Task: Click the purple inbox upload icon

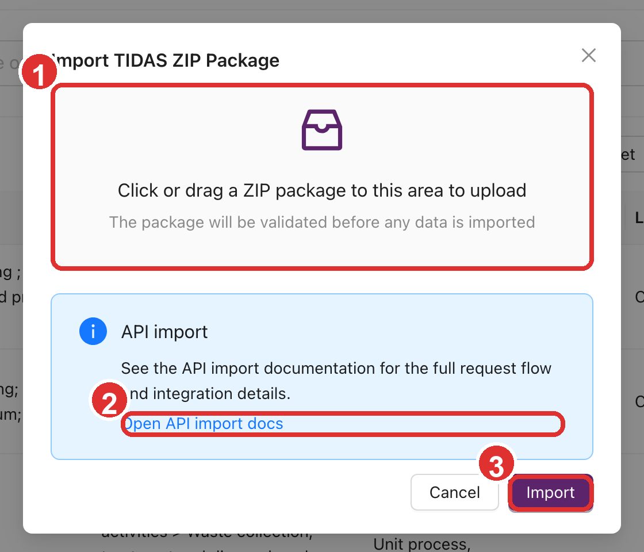Action: [x=321, y=129]
